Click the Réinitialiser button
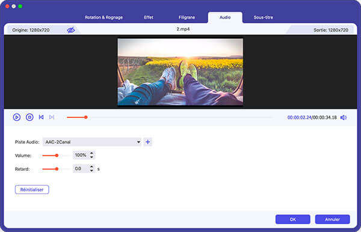Screen dimensions: 361x232 coord(32,190)
